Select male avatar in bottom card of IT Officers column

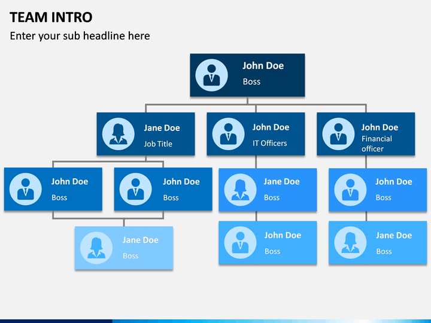240,242
